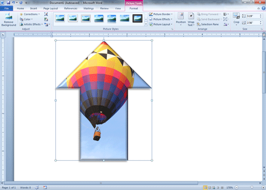Open the Selection Pane
The height and width of the screenshot is (190, 266).
pyautogui.click(x=208, y=25)
